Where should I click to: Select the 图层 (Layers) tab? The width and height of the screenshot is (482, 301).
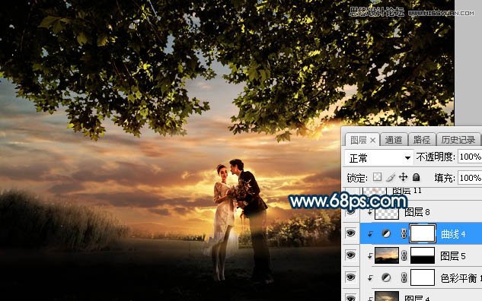pyautogui.click(x=358, y=140)
